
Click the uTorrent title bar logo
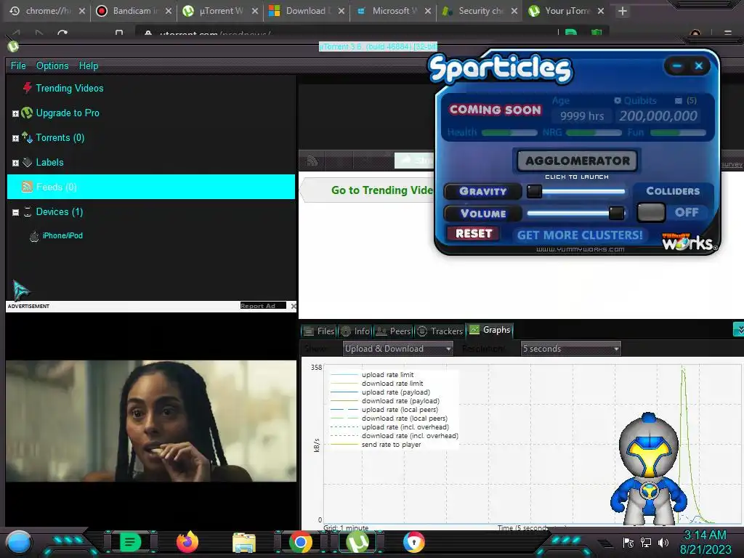[13, 46]
